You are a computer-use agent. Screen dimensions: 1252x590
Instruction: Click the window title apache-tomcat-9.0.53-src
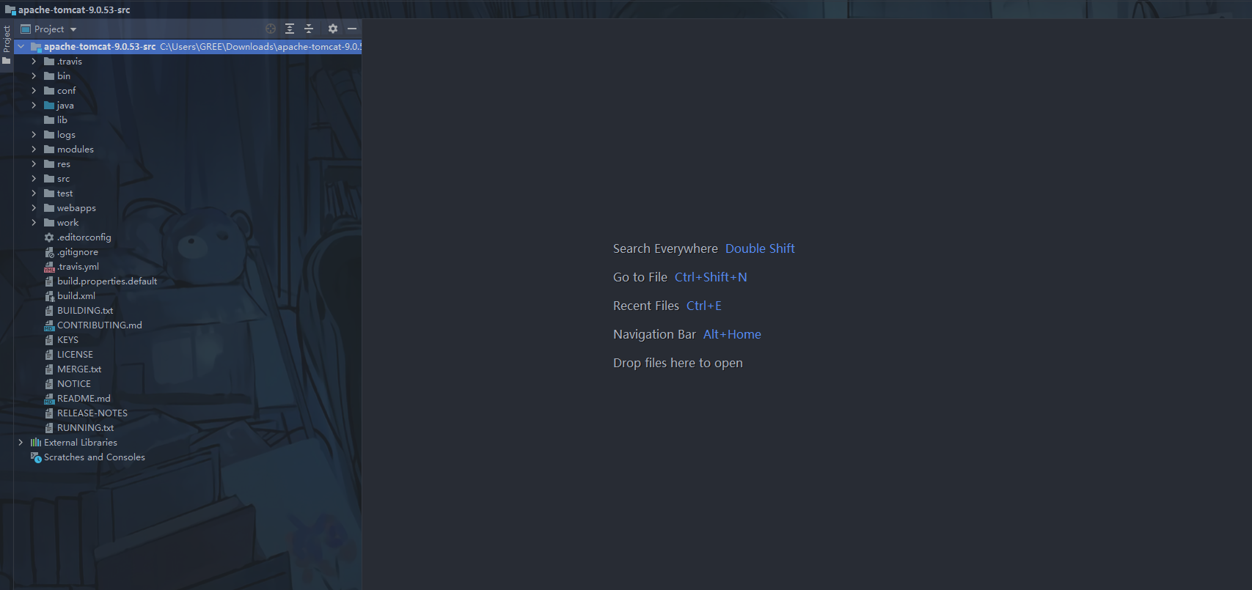pyautogui.click(x=74, y=10)
